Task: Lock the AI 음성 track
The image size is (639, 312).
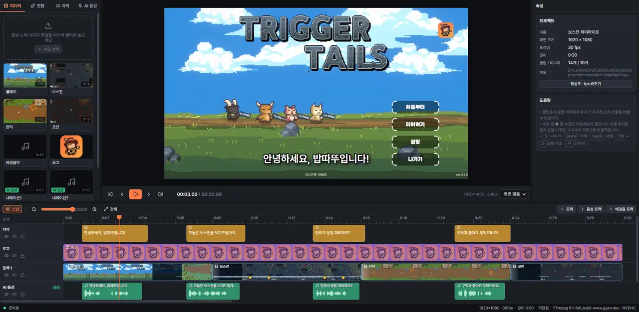Action: [x=22, y=294]
